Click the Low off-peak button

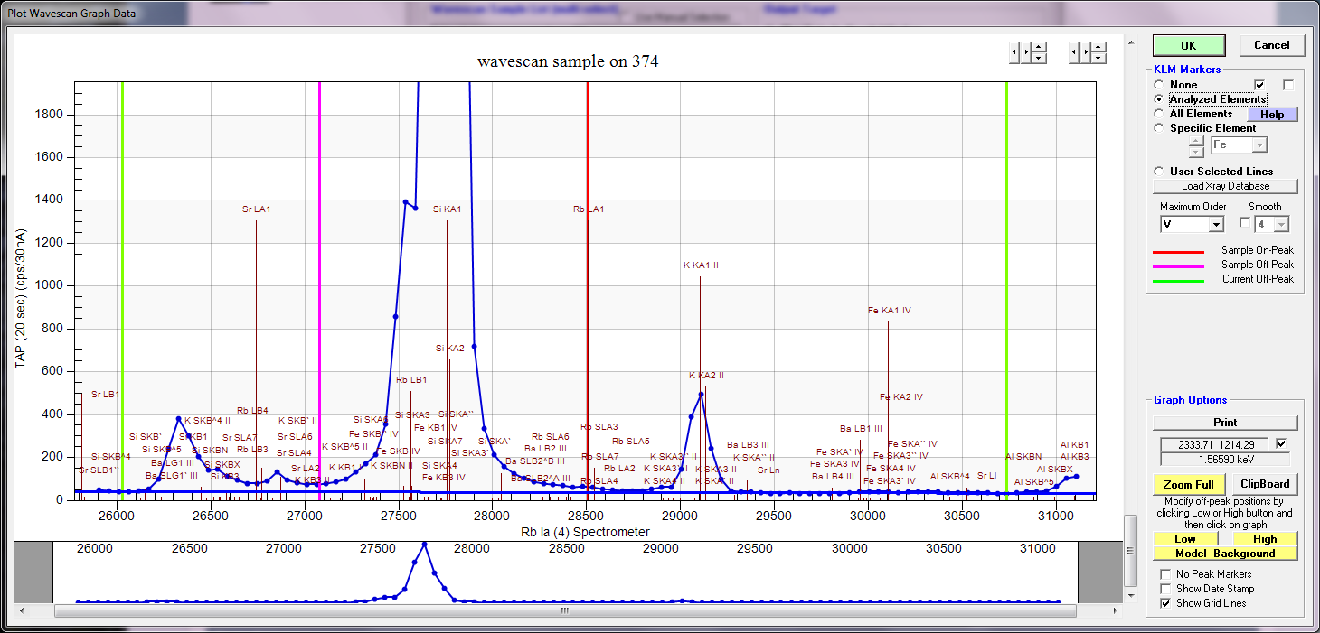pyautogui.click(x=1184, y=539)
